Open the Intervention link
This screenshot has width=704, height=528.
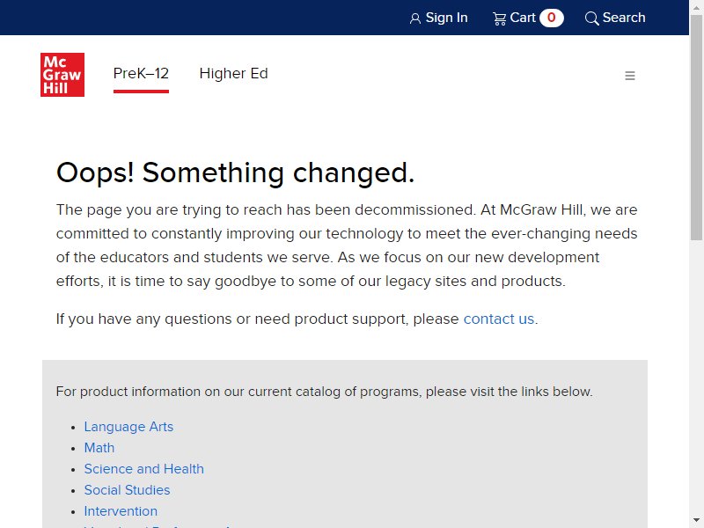pos(121,511)
